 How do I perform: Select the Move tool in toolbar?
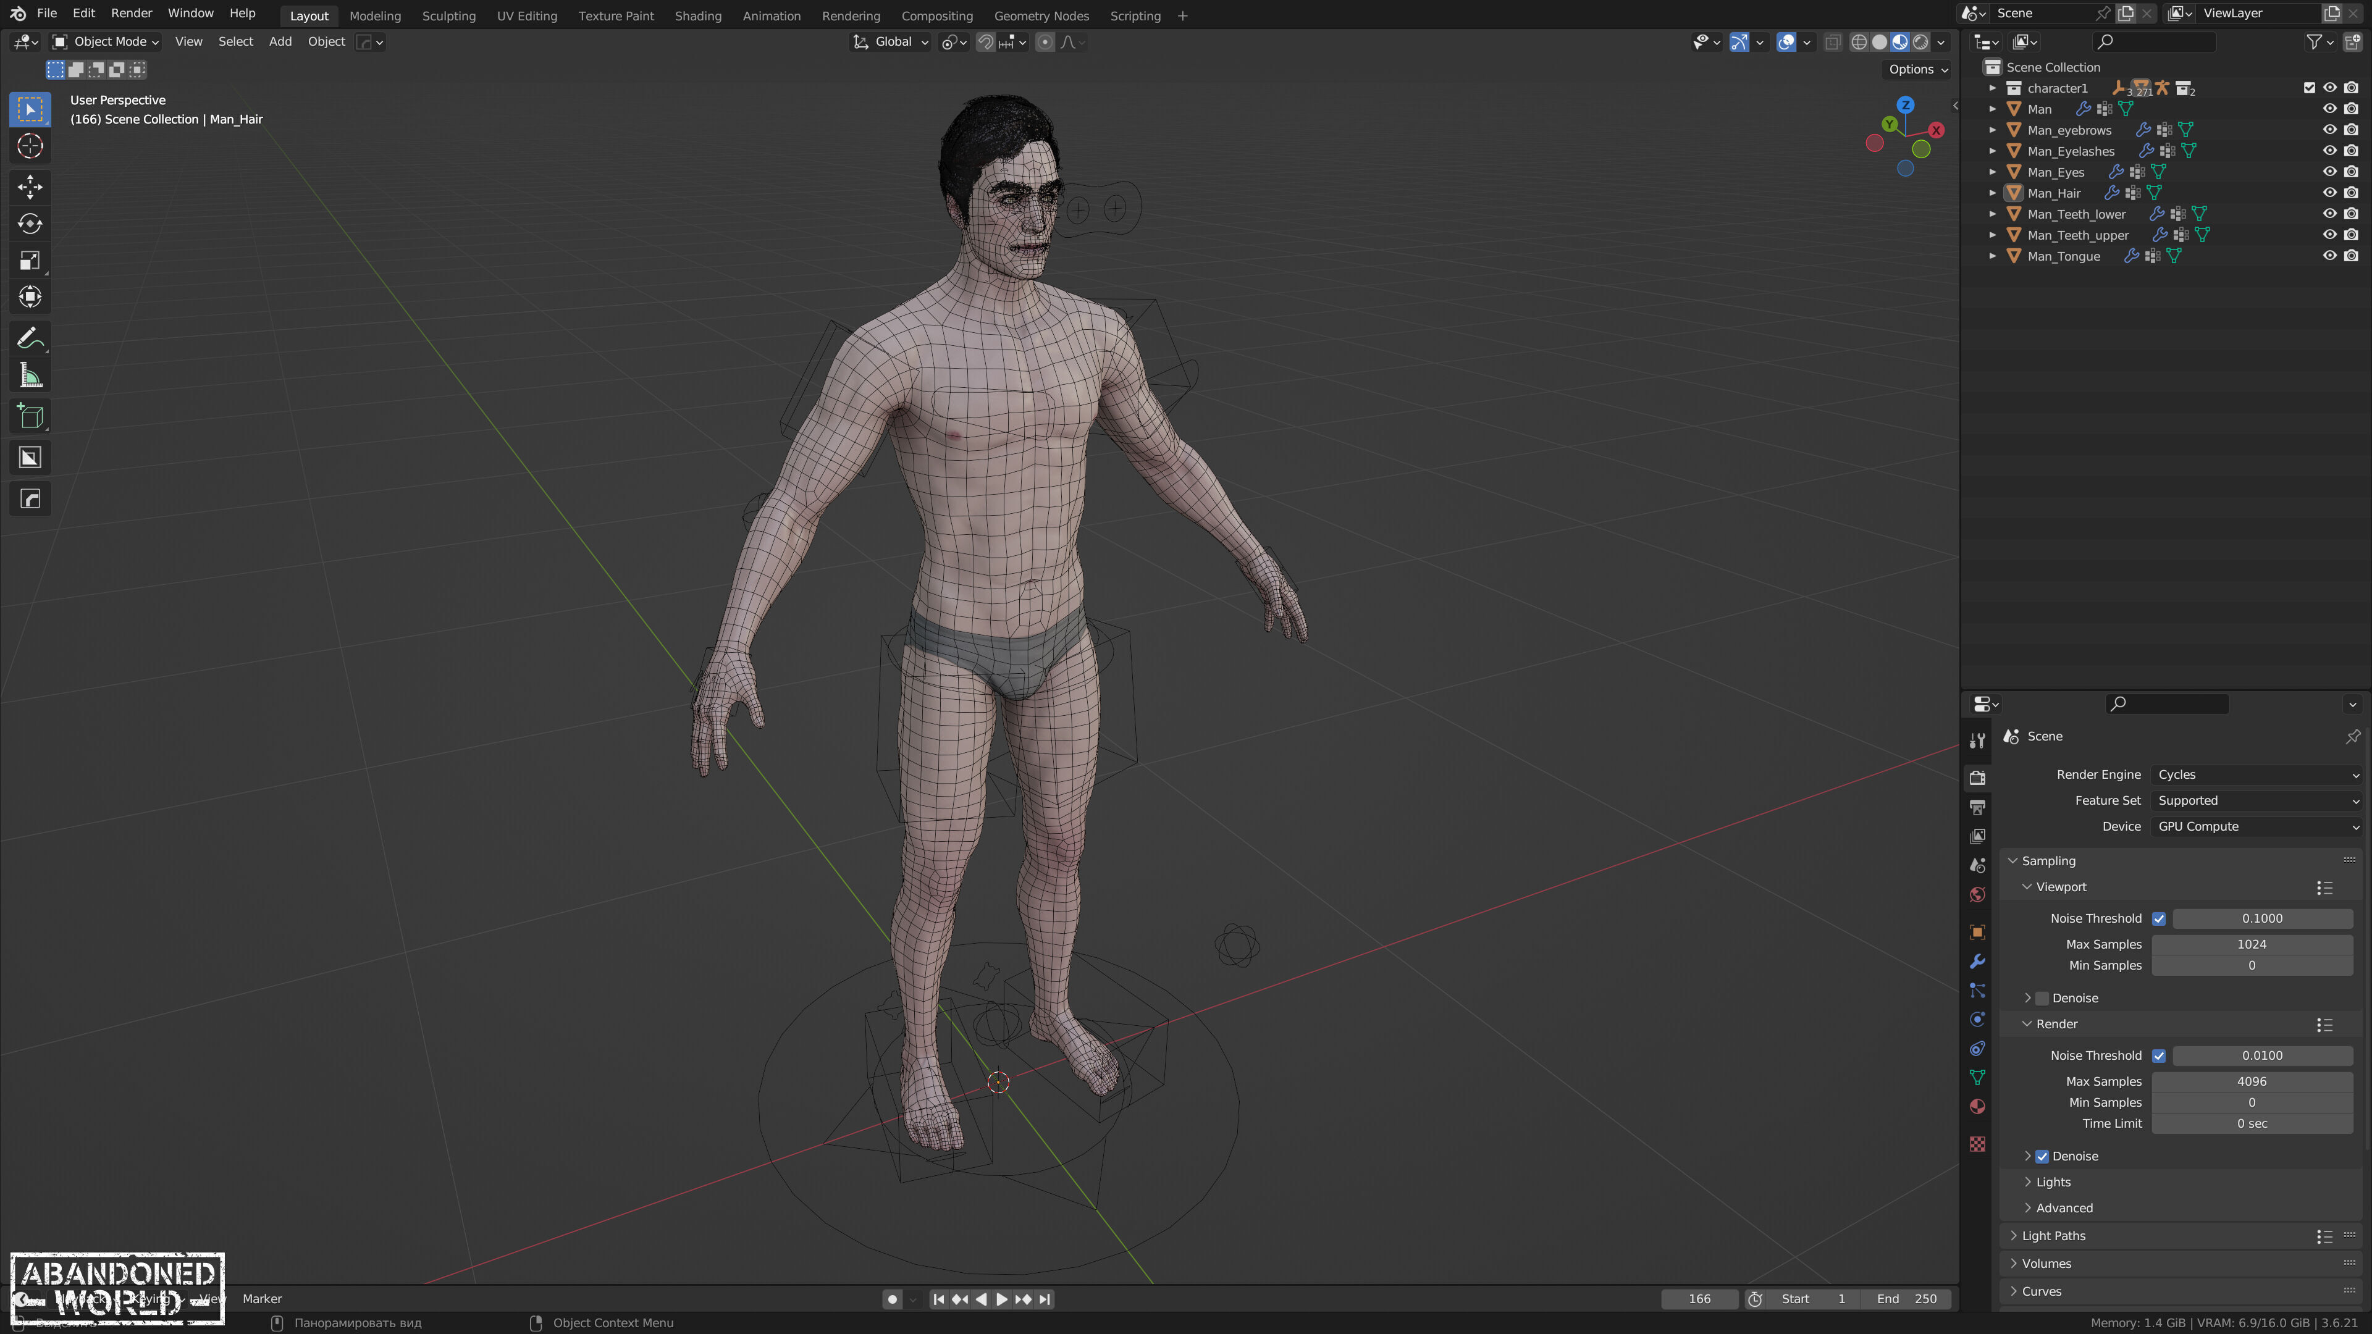click(30, 187)
